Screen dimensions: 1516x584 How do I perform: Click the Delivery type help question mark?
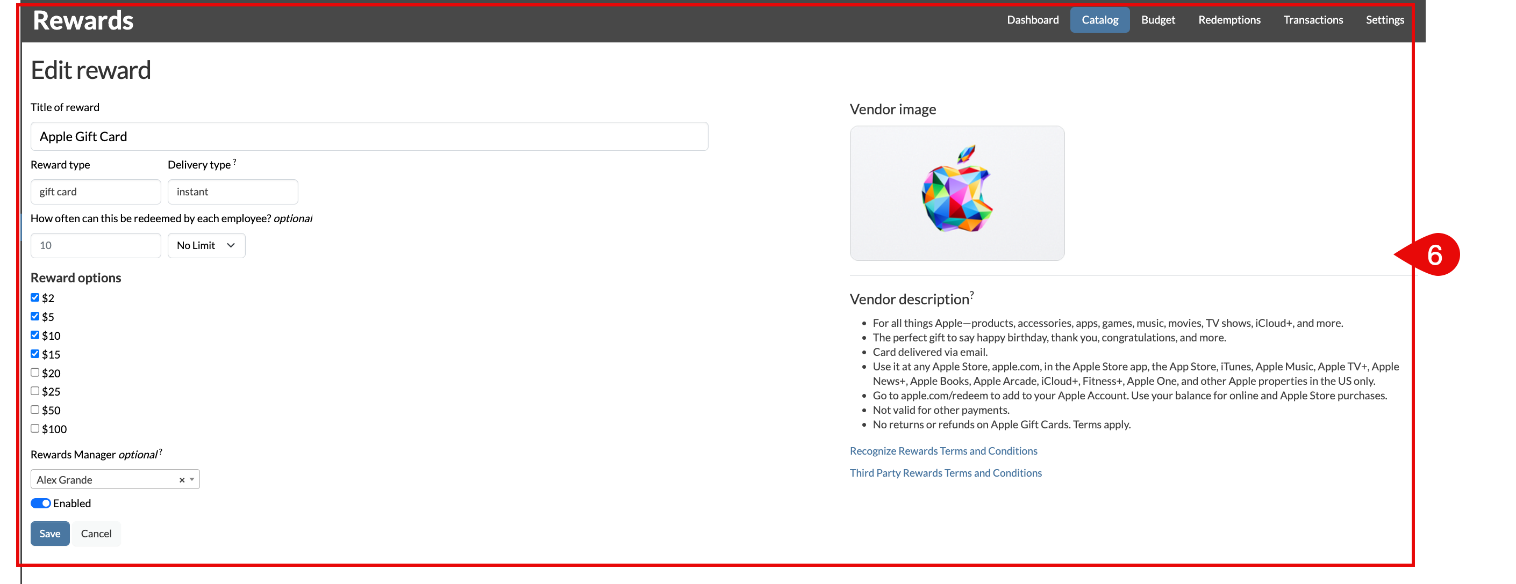point(234,161)
